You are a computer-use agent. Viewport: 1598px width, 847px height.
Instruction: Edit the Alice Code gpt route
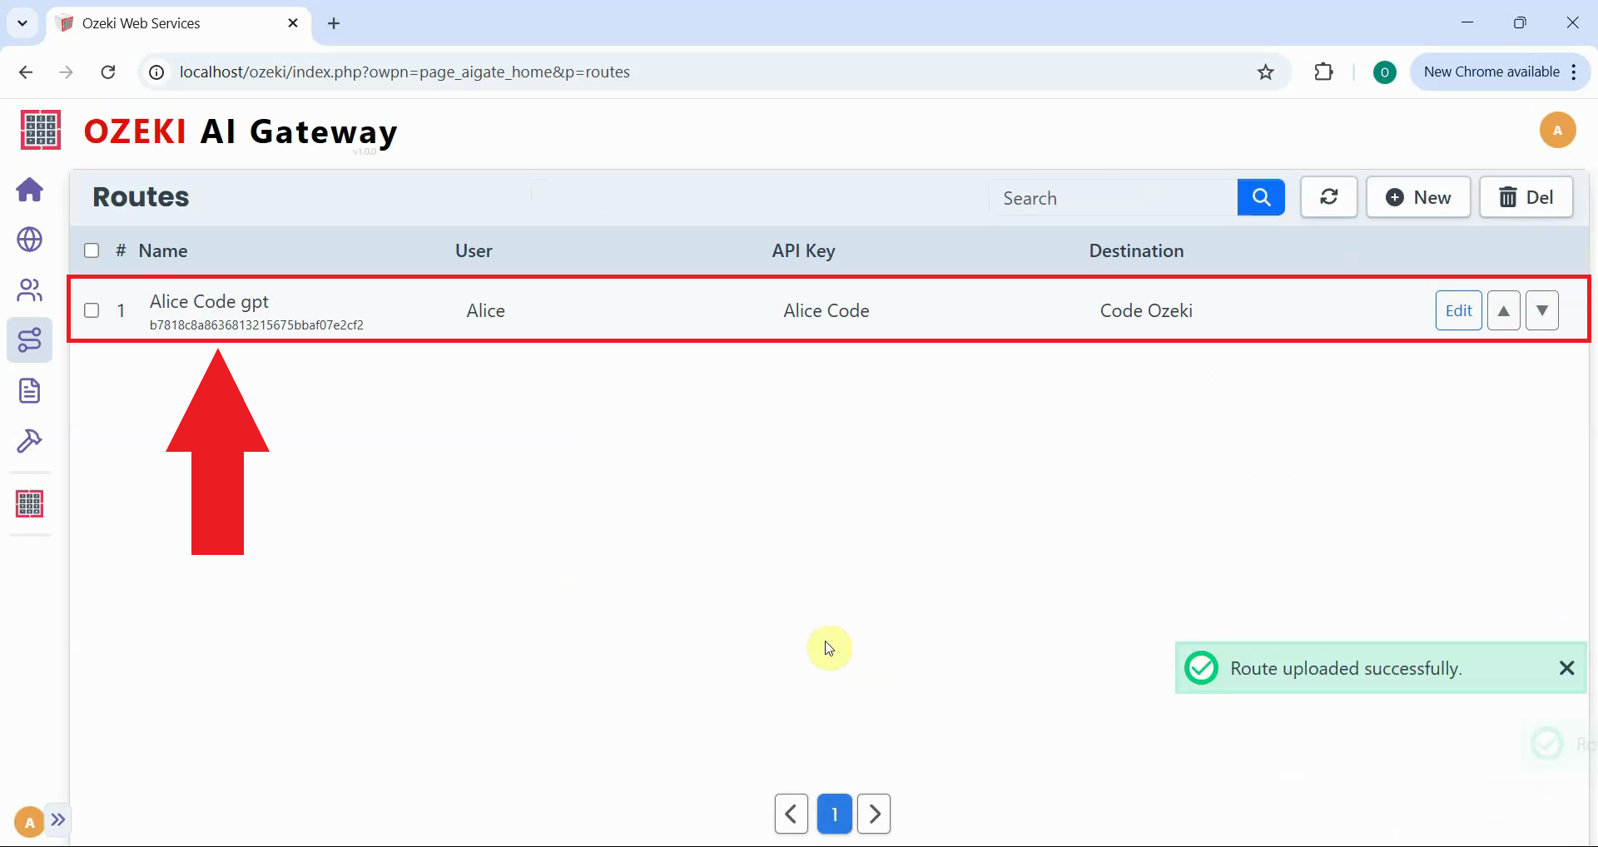tap(1458, 310)
